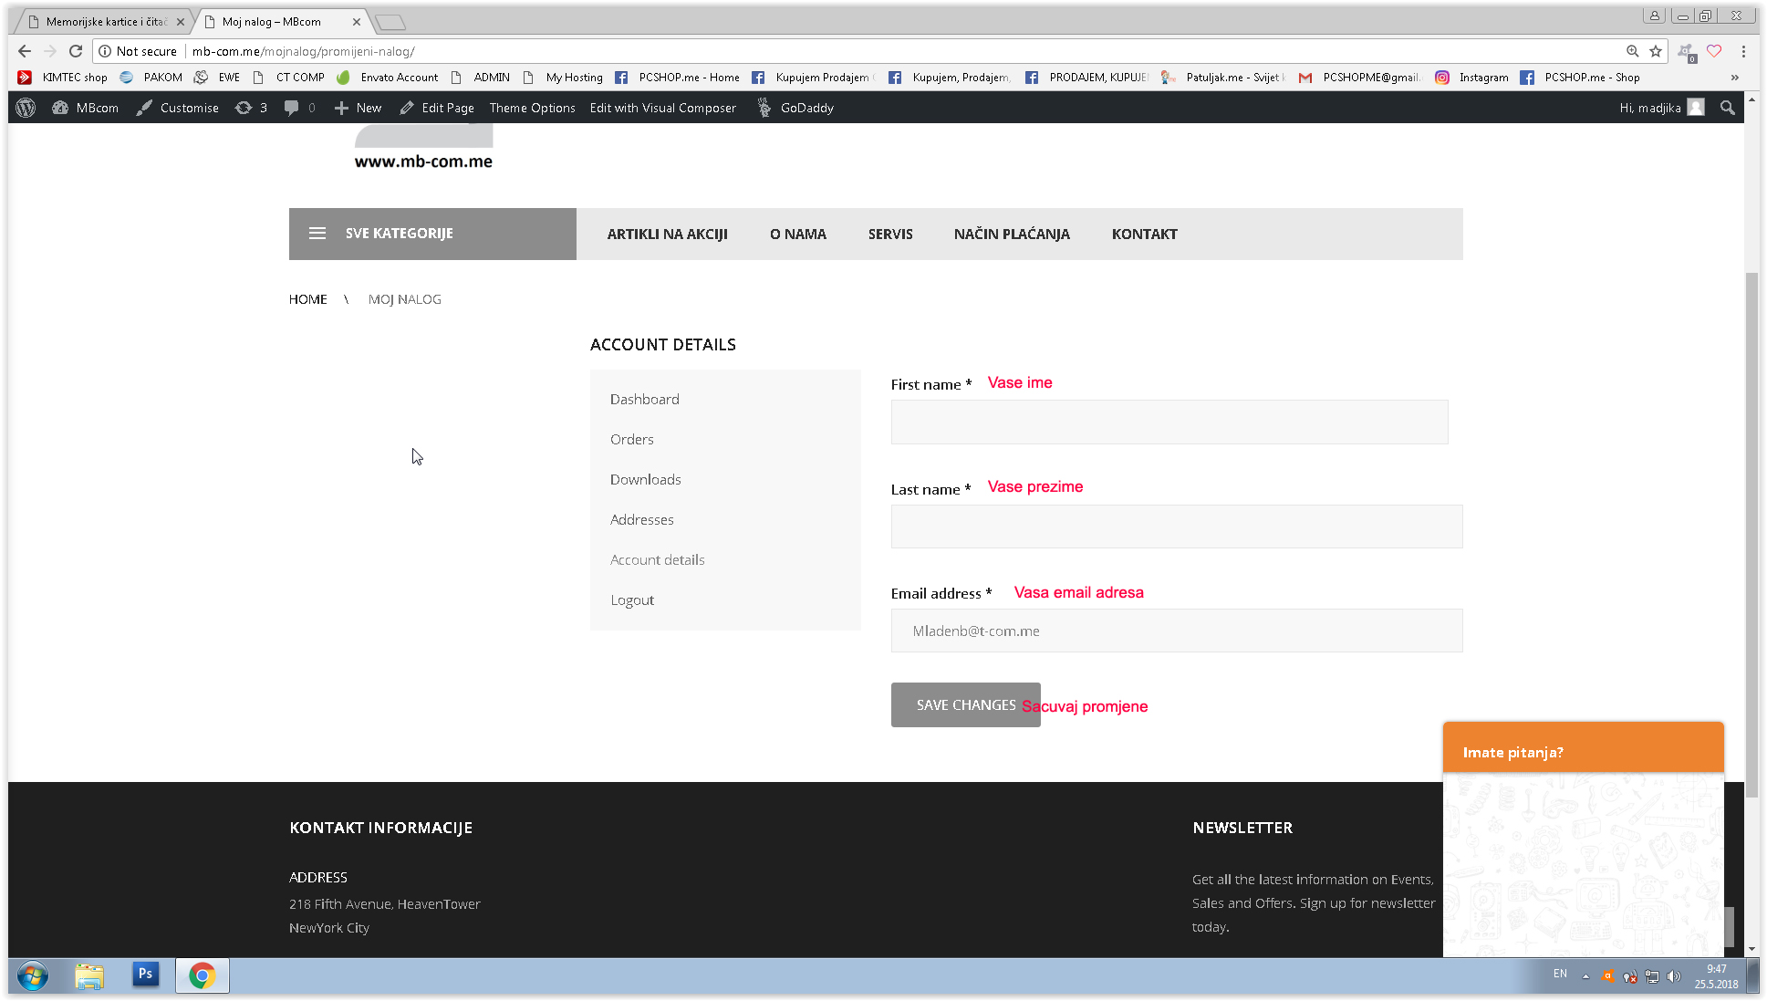The width and height of the screenshot is (1767, 1001).
Task: Go to the SERVIS page
Action: pyautogui.click(x=890, y=235)
